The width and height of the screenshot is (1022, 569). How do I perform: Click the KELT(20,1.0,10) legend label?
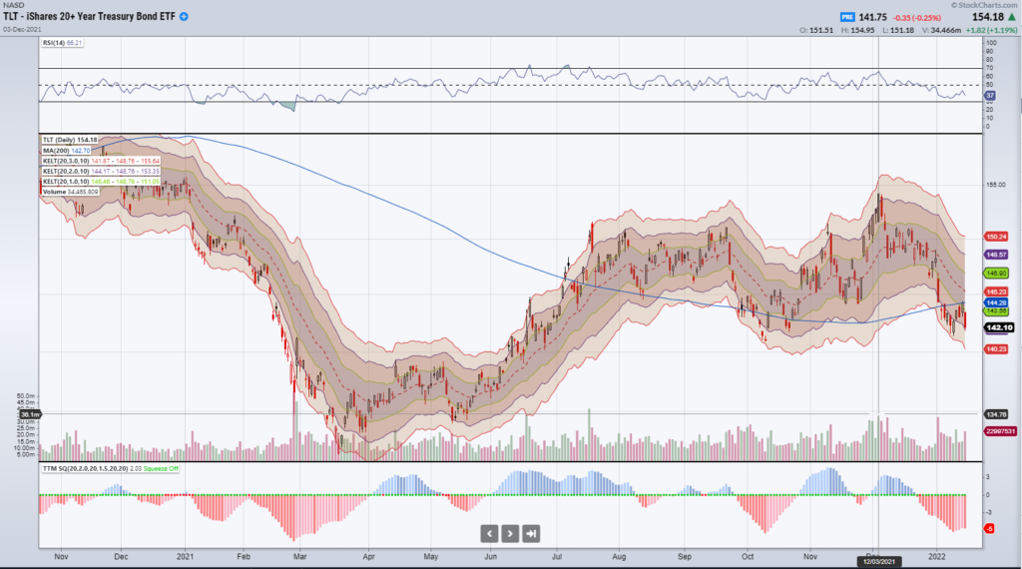click(x=101, y=182)
